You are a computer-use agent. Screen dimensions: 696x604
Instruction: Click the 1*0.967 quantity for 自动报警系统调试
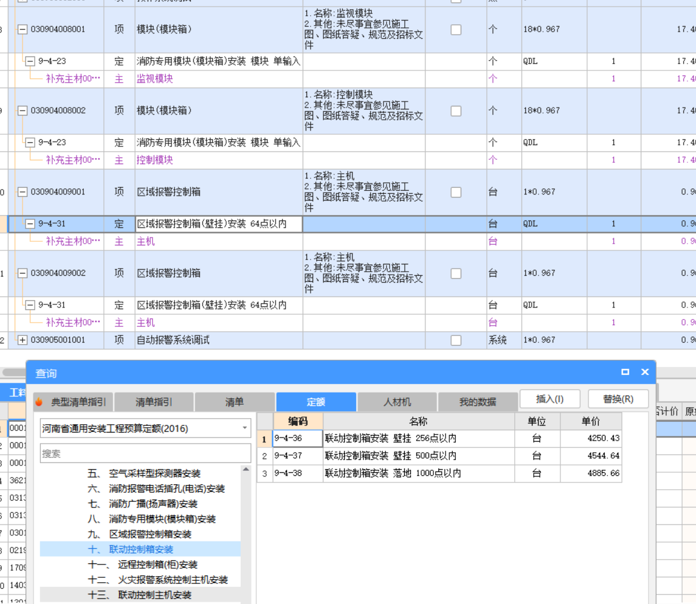coord(539,340)
